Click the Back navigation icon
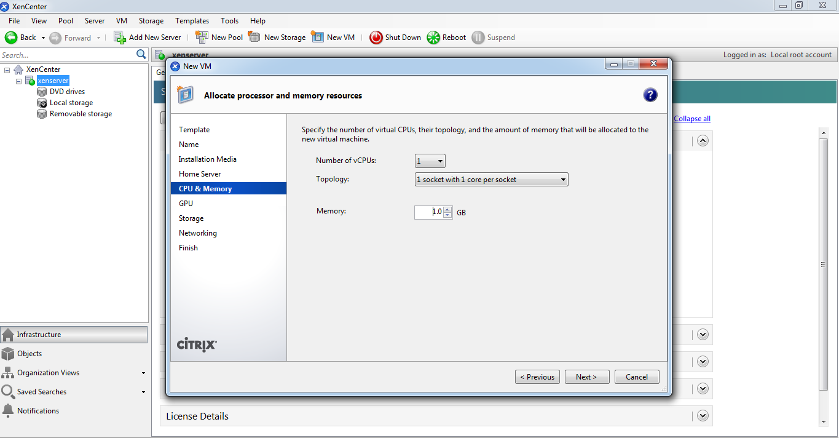Screen dimensions: 839x438 coord(11,38)
